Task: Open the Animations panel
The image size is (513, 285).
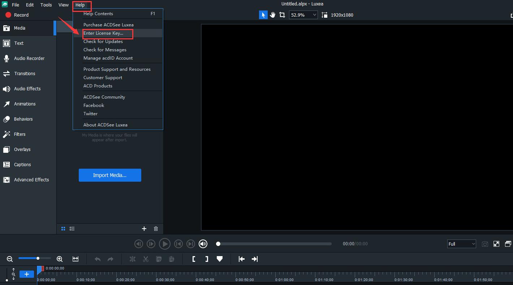Action: [x=28, y=104]
